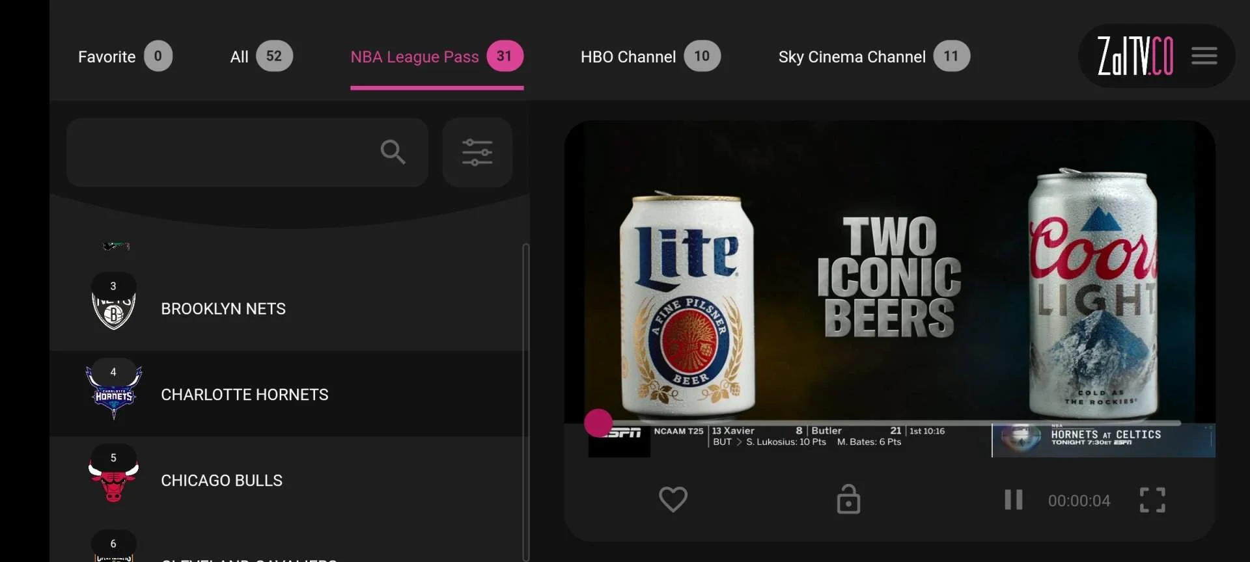Toggle the player lock icon
This screenshot has width=1250, height=562.
(x=848, y=499)
